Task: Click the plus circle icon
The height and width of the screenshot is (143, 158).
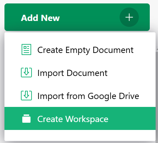Action: tap(129, 17)
